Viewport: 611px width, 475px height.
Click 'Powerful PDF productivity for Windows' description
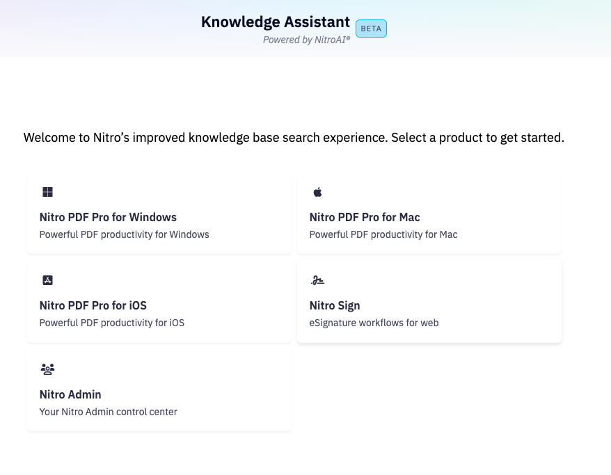pyautogui.click(x=125, y=234)
